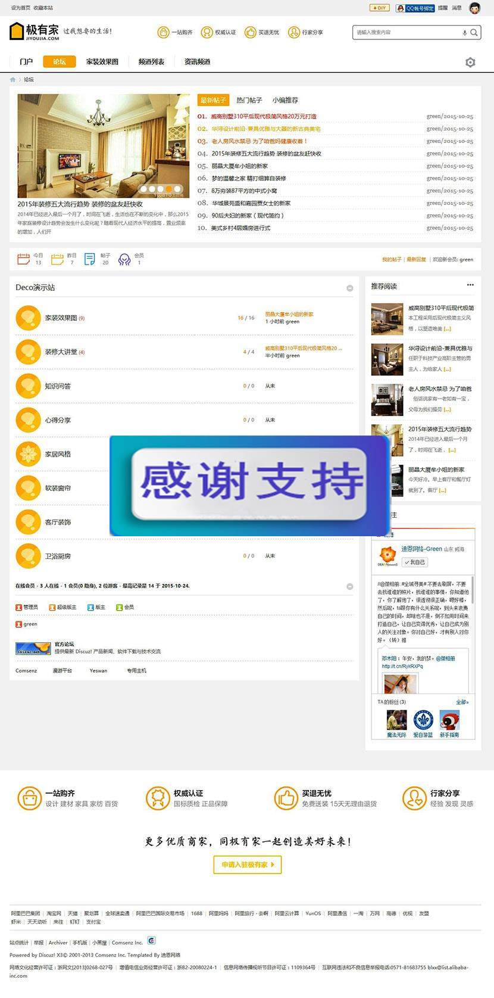Screen dimensions: 494x998
Task: Click the microphone icon in search box
Action: pos(464,33)
